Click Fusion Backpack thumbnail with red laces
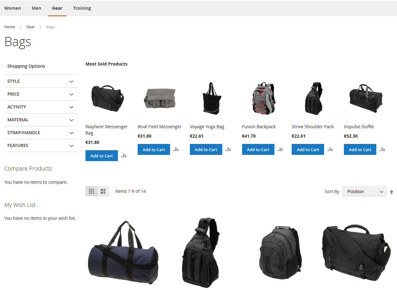This screenshot has width=397, height=290. 264,98
